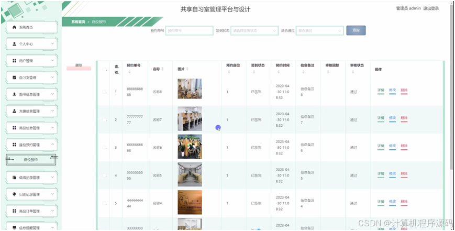Click the 查询 search button

click(356, 30)
